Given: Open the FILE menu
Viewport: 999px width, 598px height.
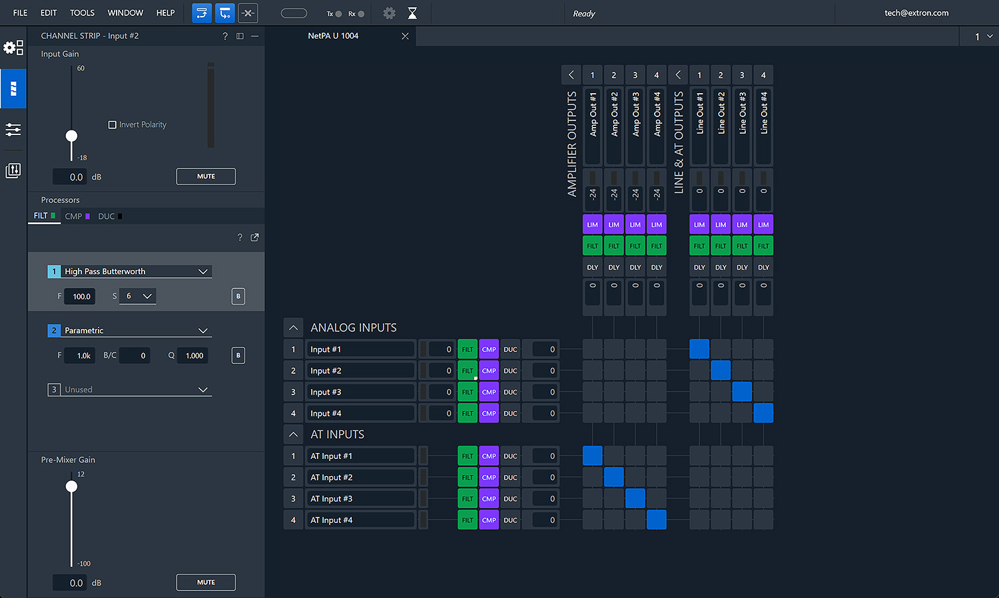Looking at the screenshot, I should [21, 13].
